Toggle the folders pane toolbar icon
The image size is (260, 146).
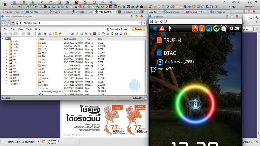[10, 34]
